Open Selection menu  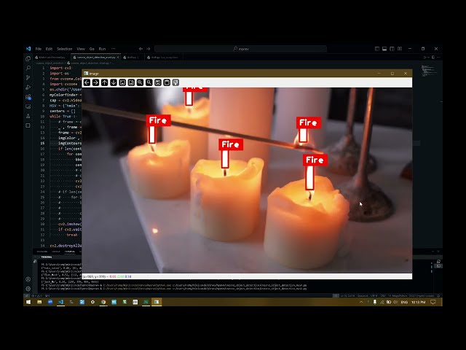[x=65, y=49]
